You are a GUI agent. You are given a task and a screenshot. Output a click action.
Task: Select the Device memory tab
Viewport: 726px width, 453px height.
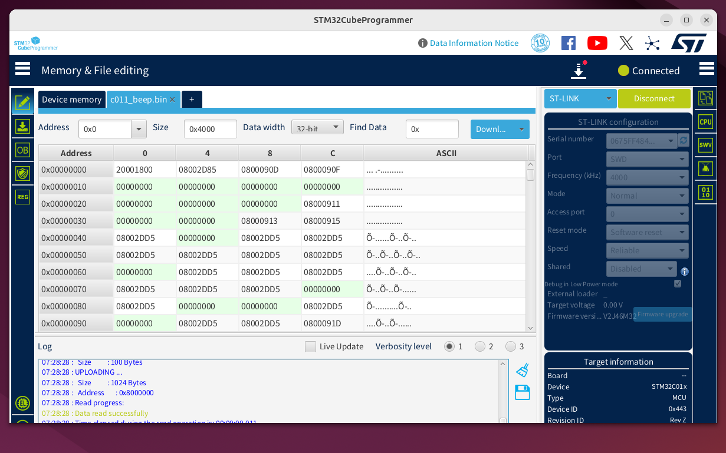(x=71, y=100)
